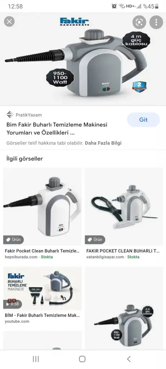Tap the Android home button
Viewport: 166px width, 369px height.
coord(82,359)
